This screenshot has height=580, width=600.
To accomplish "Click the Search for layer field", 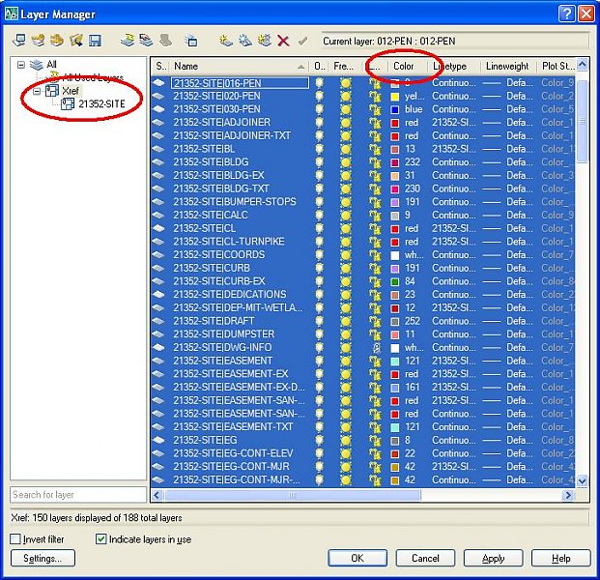I will 78,495.
